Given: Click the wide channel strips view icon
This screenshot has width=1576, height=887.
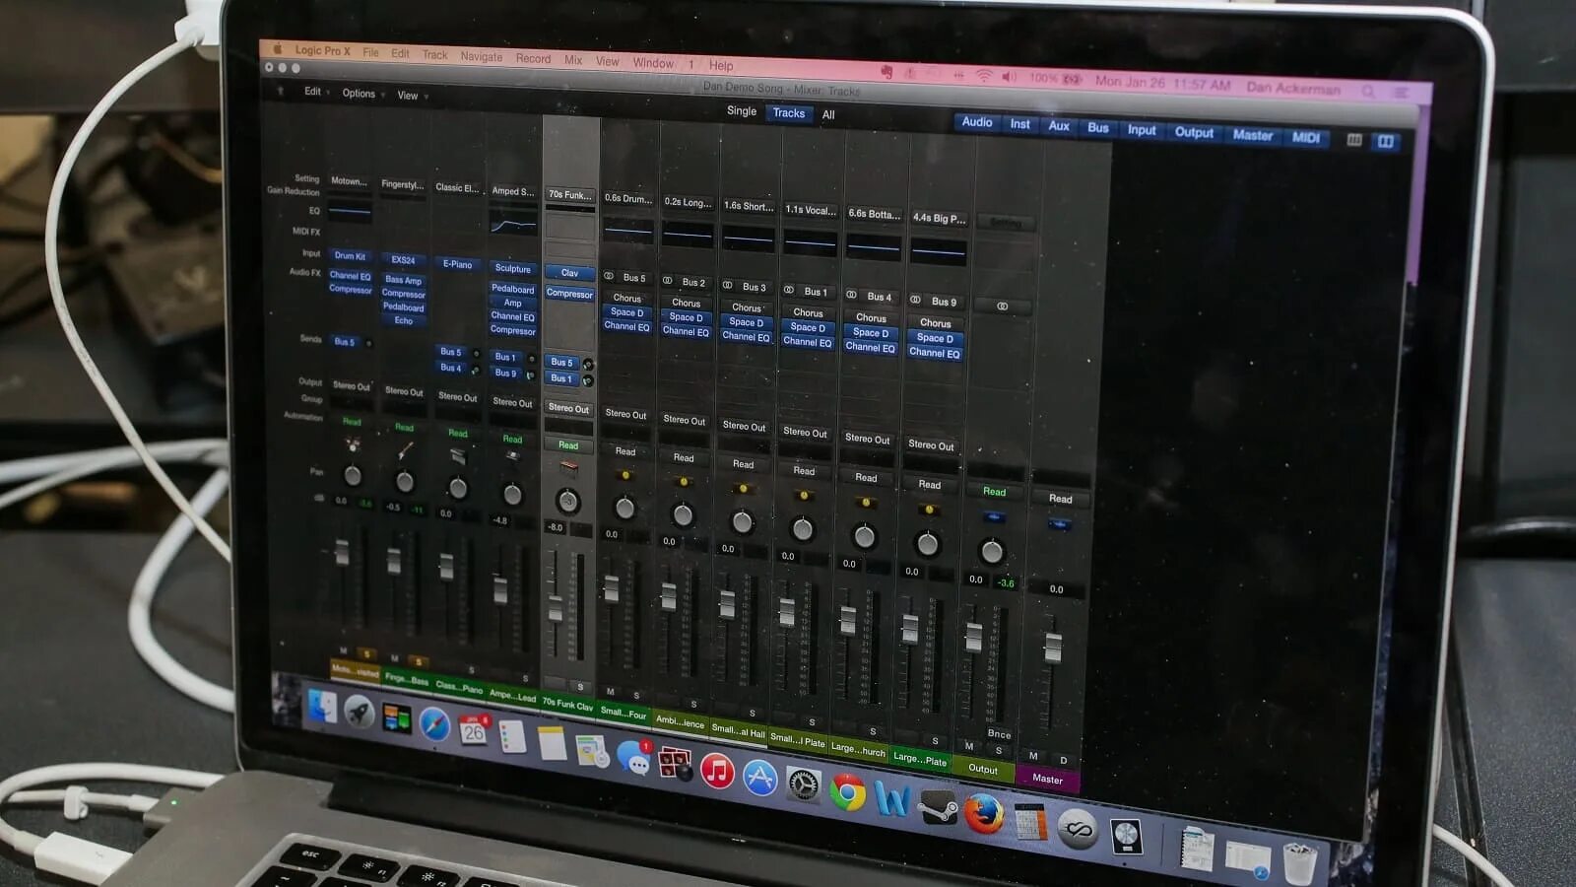Looking at the screenshot, I should [x=1385, y=141].
